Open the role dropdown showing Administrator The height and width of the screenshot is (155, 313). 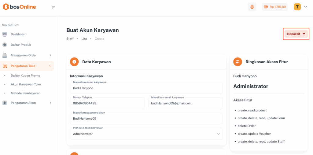point(146,134)
